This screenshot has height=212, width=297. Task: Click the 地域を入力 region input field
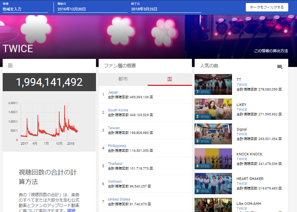(25, 9)
